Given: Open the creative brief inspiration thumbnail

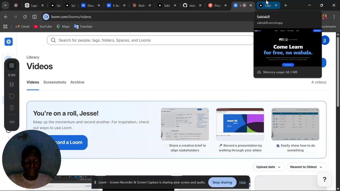Looking at the screenshot, I should pos(185,124).
